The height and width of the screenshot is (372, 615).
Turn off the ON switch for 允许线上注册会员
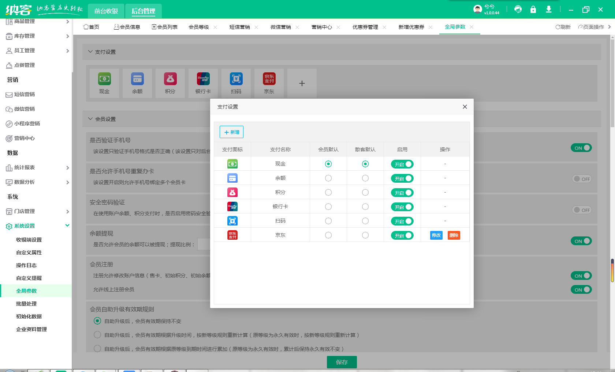[581, 289]
